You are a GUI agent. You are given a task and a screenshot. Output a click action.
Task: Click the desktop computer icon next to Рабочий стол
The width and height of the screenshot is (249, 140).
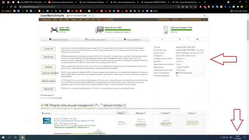[100, 30]
